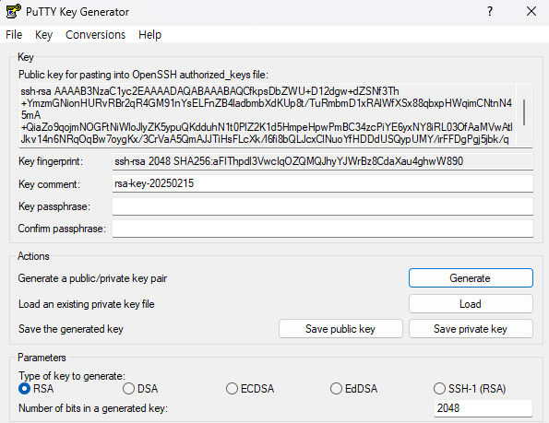Click 'Number of bits in a generated key:' label
This screenshot has height=423, width=549.
[93, 408]
